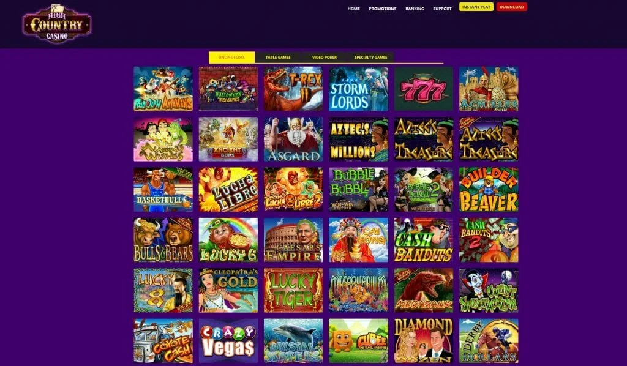Screen dimensions: 627x366
Task: Choose the Asgard slot game
Action: (x=293, y=139)
